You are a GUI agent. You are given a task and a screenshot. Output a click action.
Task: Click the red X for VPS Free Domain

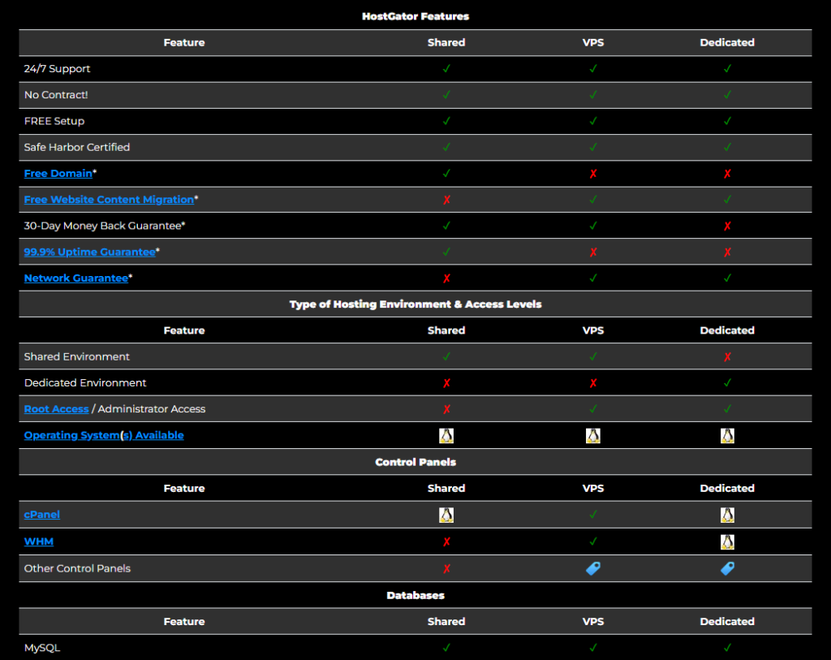click(593, 174)
